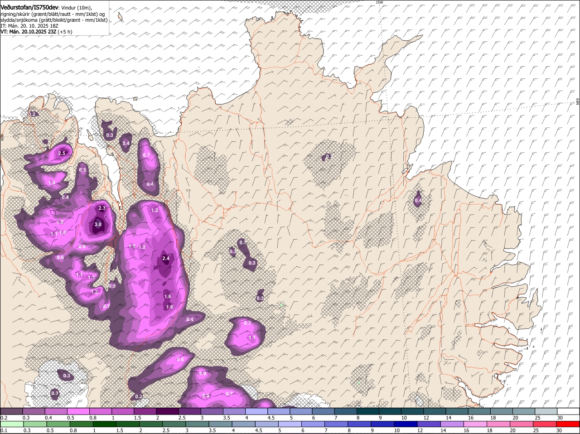This screenshot has height=434, width=580.
Task: Click the '0.1' tick label of the lower legend
Action: [3, 430]
